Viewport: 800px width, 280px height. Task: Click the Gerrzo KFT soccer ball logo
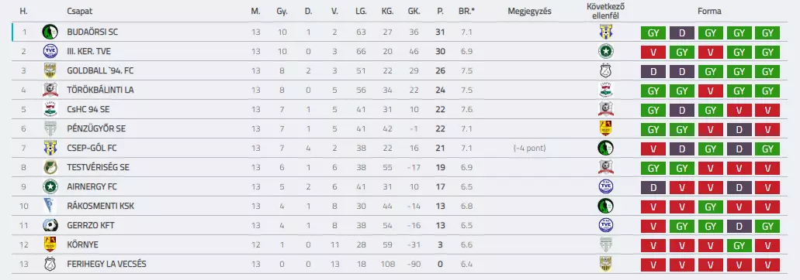50,225
